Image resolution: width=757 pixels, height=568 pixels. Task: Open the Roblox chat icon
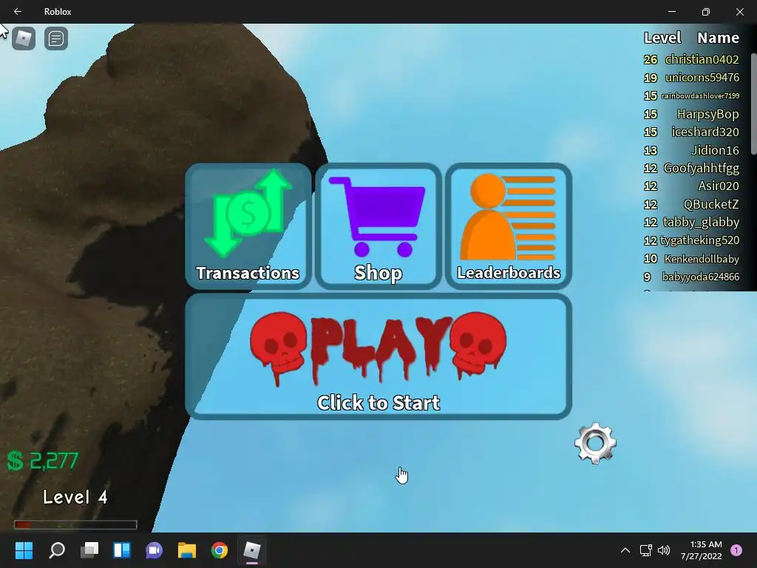[56, 38]
